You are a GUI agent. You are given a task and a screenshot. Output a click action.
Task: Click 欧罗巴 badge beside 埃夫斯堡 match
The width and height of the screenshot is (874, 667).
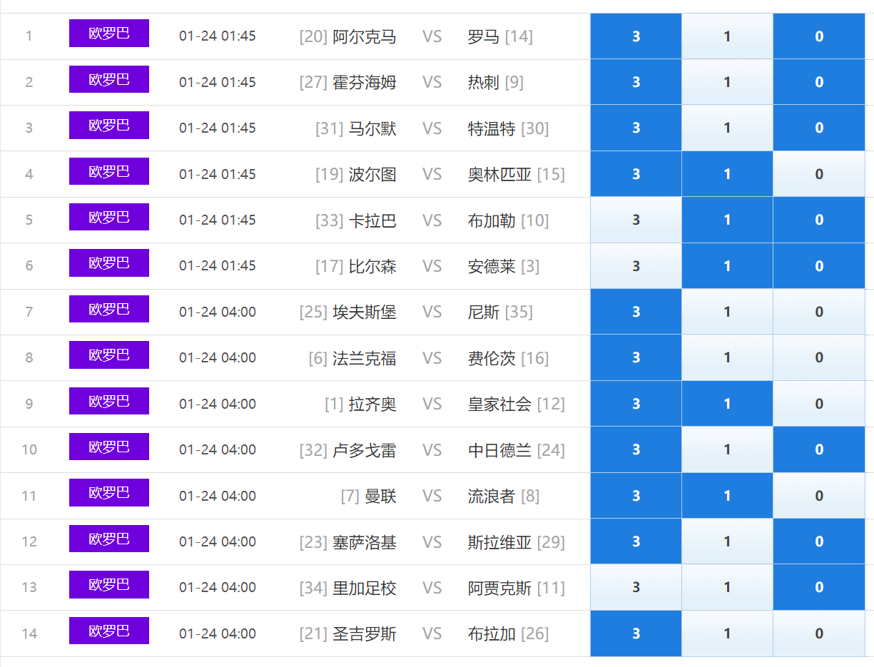click(x=109, y=309)
